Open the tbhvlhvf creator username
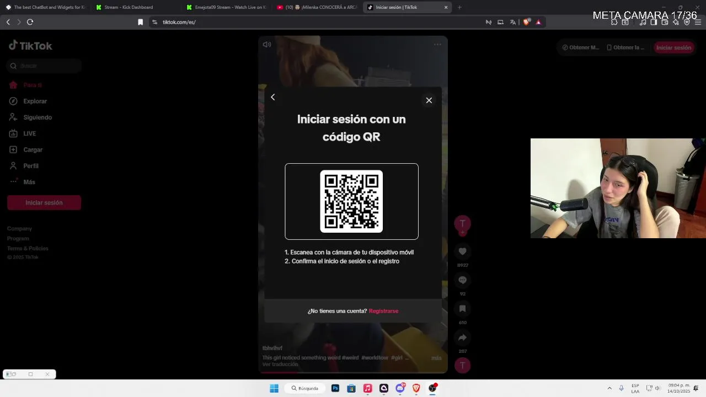Screen dimensions: 706x397 272,348
